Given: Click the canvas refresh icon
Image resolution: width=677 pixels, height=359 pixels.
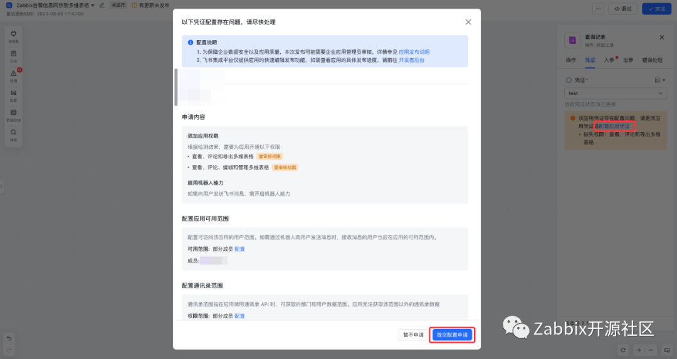Looking at the screenshot, I should coord(622,350).
